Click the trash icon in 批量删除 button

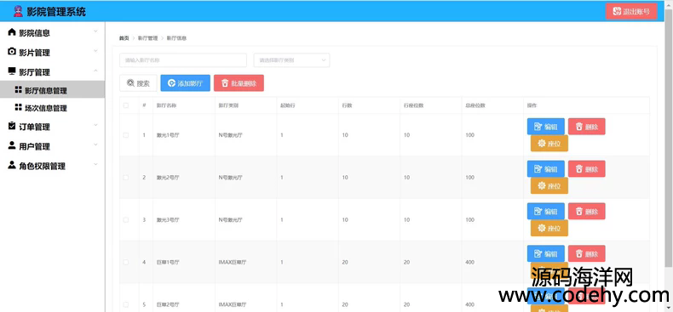click(x=225, y=83)
